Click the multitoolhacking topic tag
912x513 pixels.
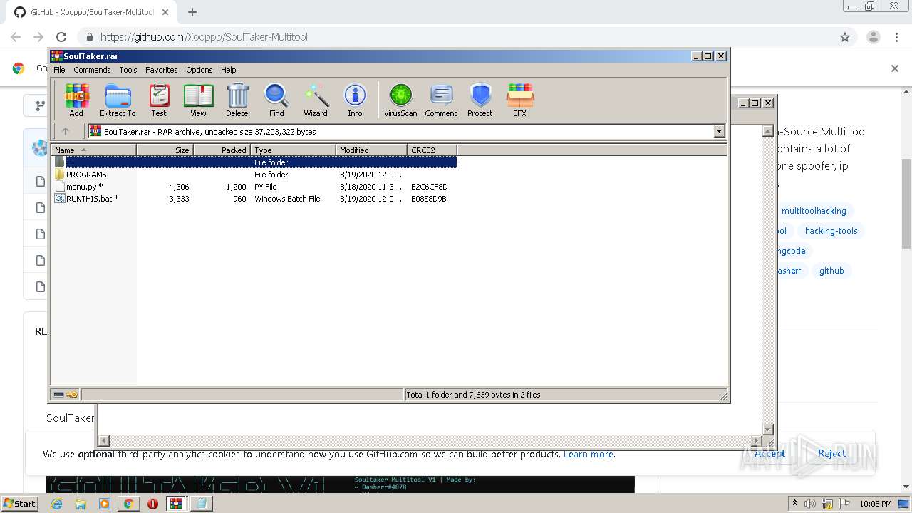[814, 211]
